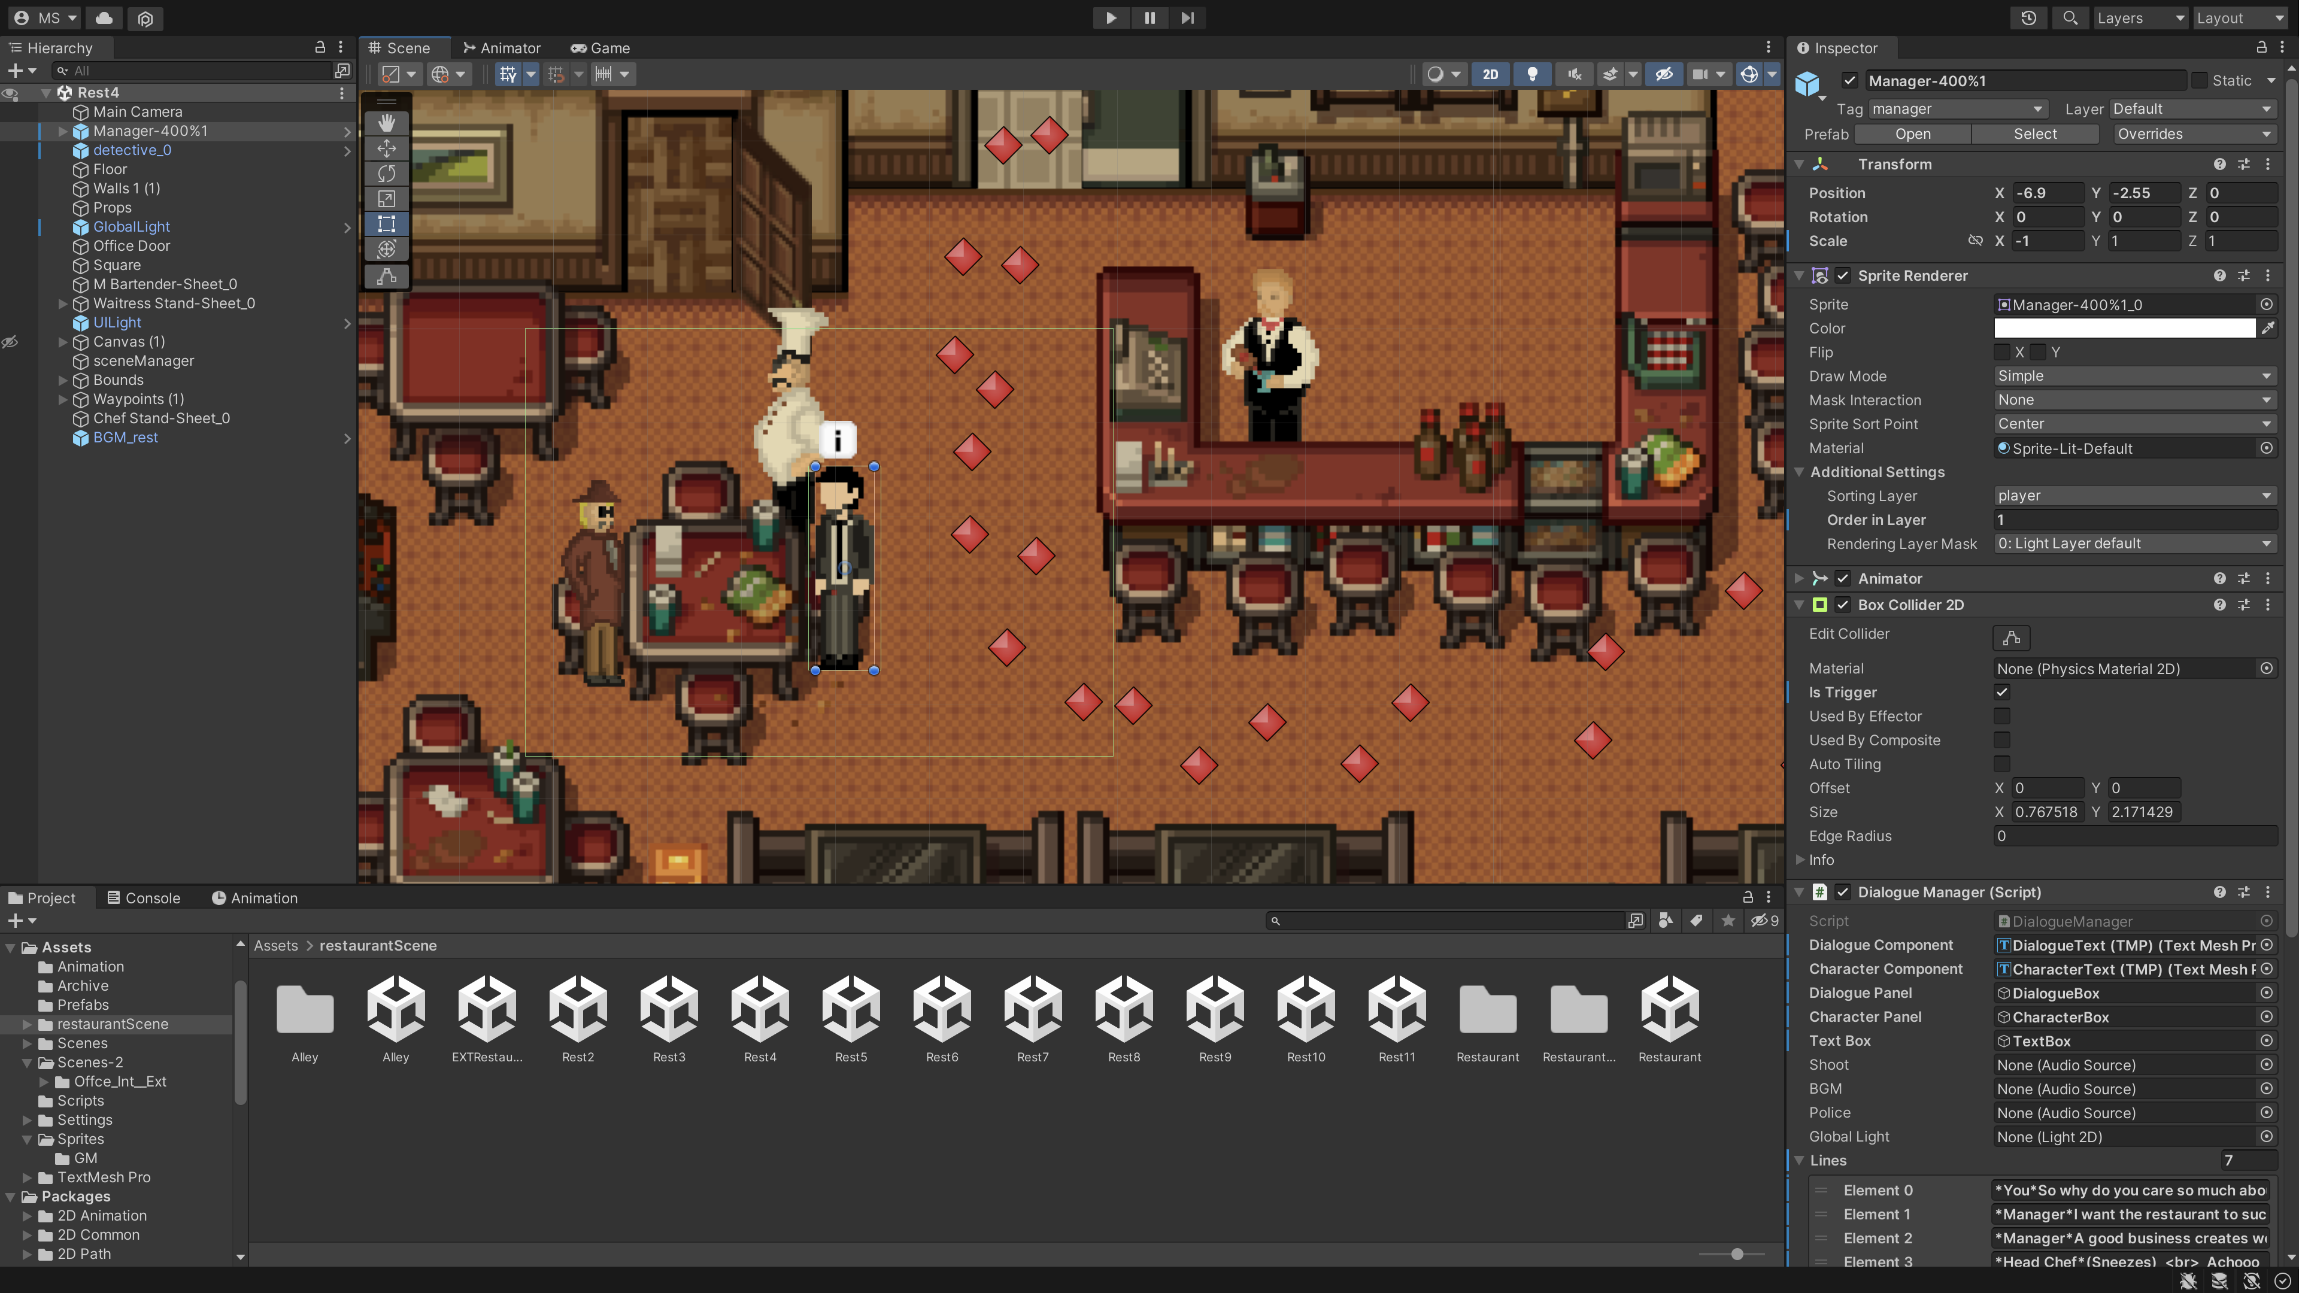The image size is (2299, 1293).
Task: Select the Transform tool
Action: [386, 249]
